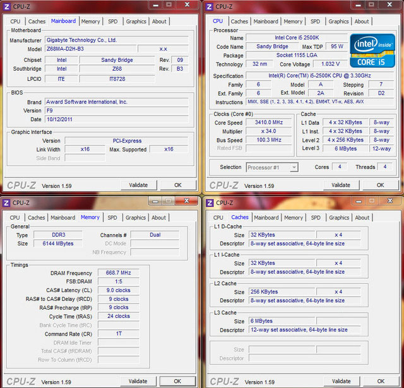Click the DRAM Frequency 668.7 MHz value

119,273
